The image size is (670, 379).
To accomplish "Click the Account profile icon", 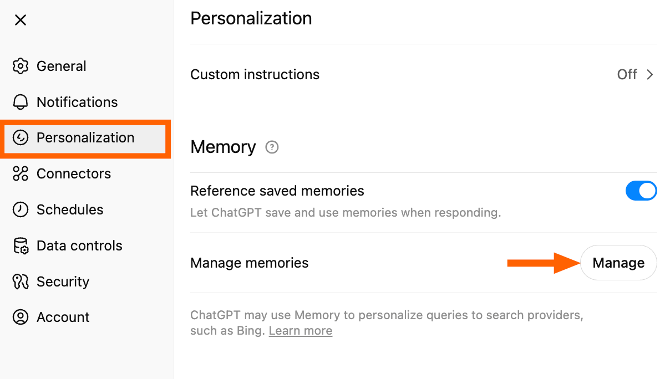I will click(x=21, y=317).
